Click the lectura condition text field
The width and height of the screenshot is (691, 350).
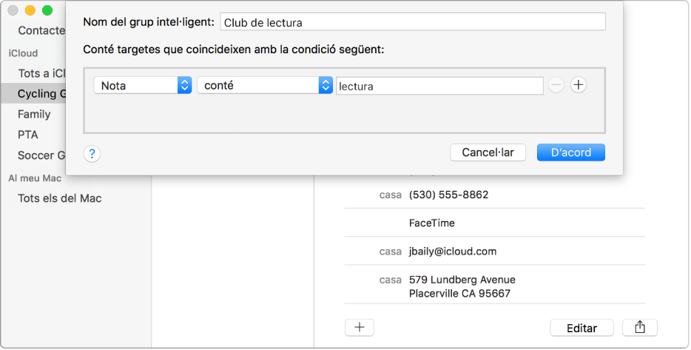click(440, 86)
